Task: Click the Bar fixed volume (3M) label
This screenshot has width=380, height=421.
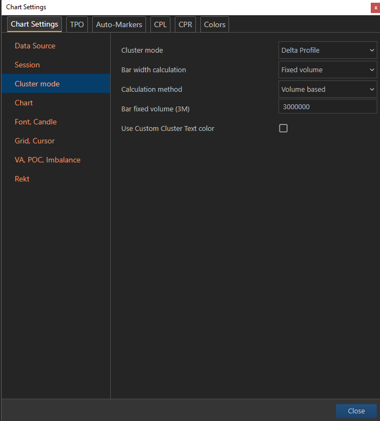Action: (x=155, y=109)
